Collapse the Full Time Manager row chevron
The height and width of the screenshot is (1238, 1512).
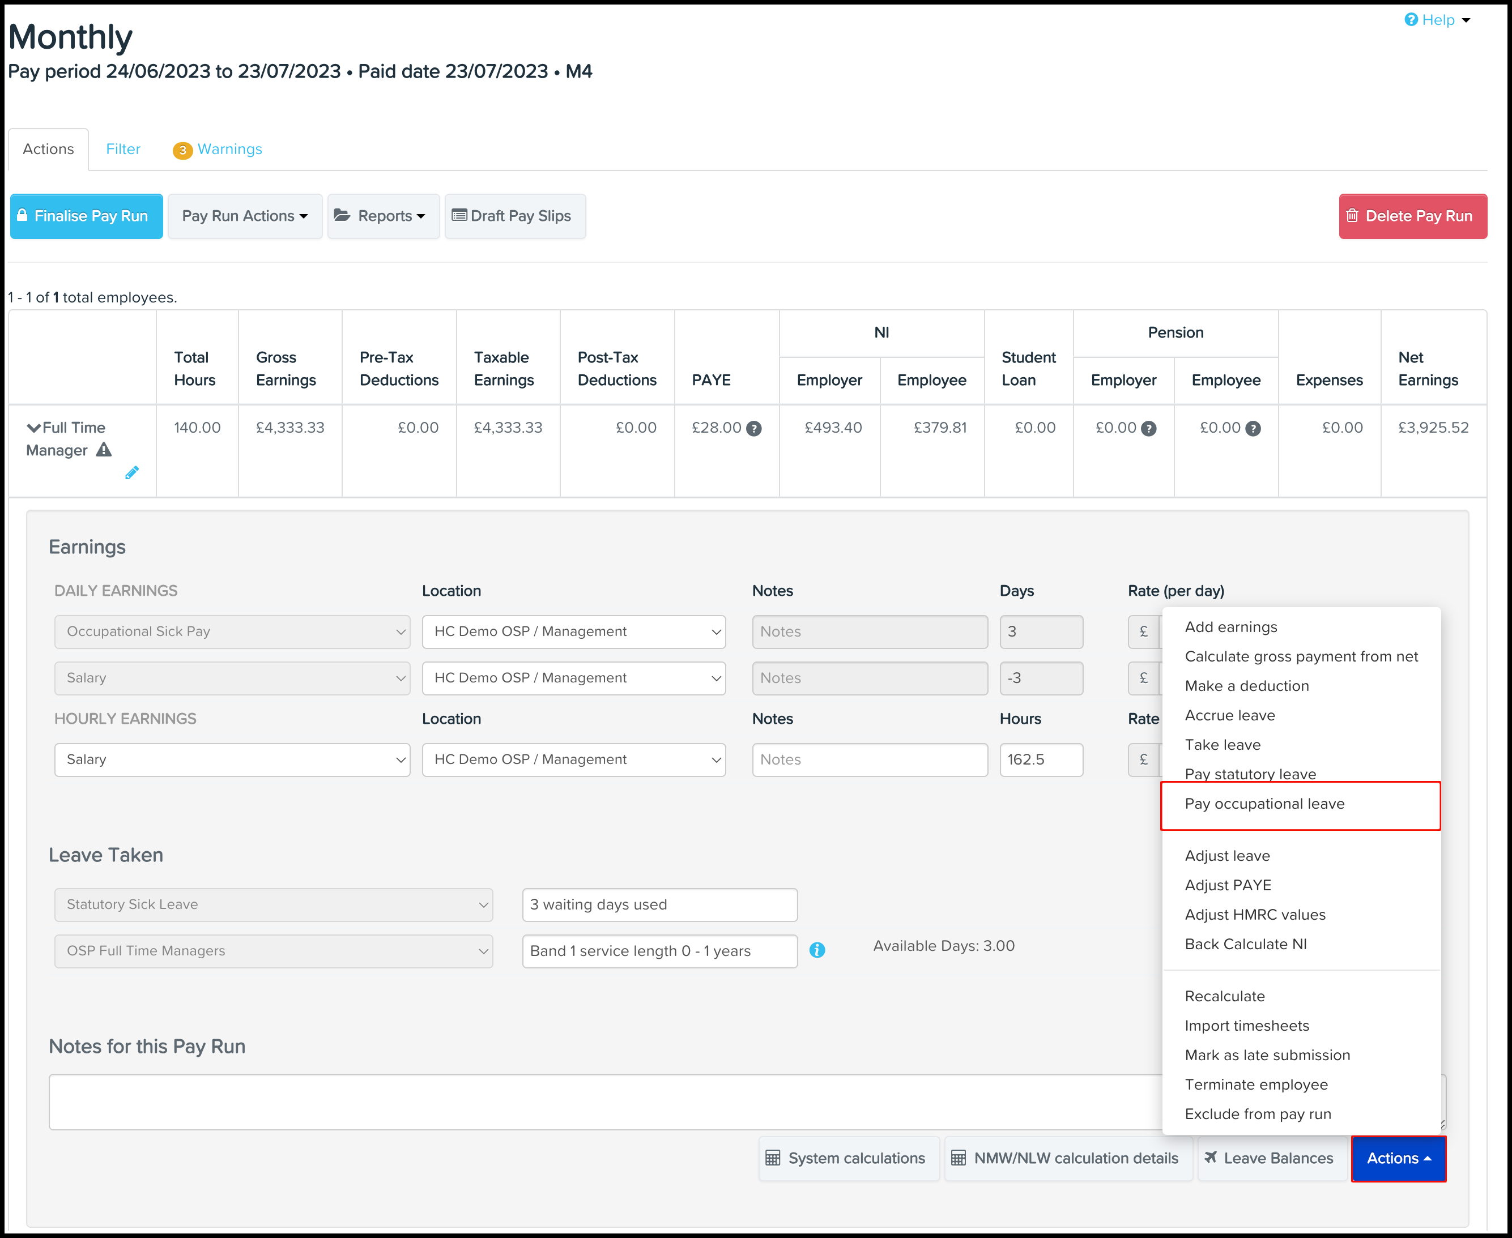click(33, 428)
